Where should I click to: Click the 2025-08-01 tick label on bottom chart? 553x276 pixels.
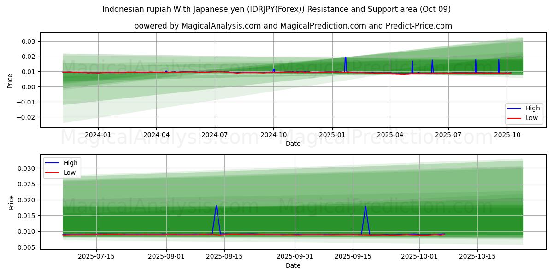coord(166,256)
